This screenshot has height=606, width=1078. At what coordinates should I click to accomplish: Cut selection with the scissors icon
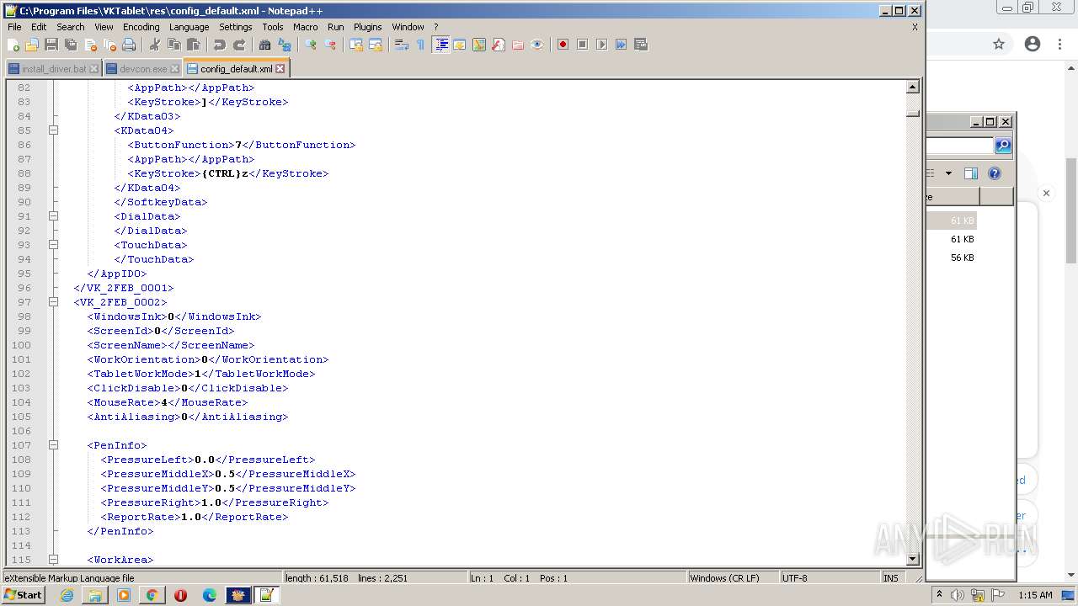[154, 45]
